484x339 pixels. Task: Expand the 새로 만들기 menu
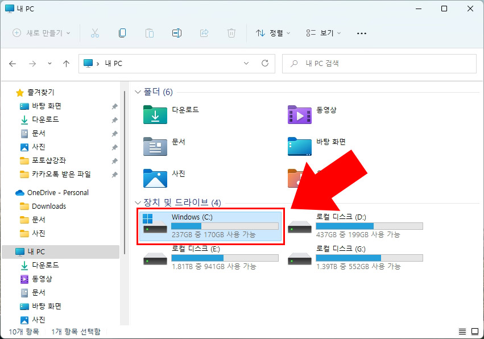40,33
